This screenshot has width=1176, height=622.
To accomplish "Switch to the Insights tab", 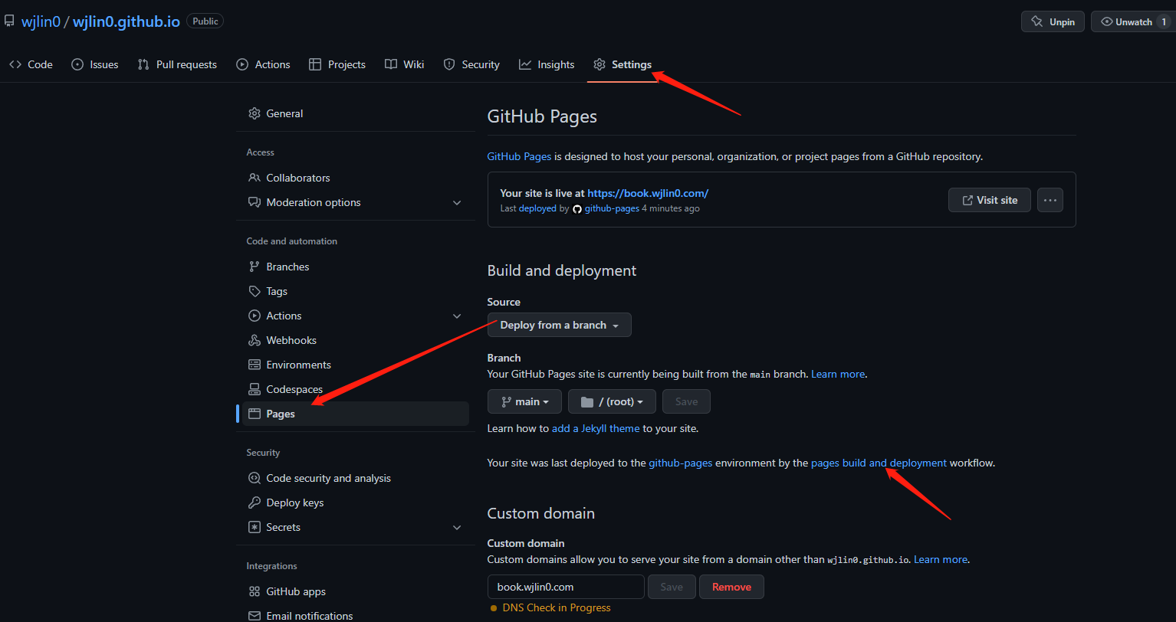I will click(x=547, y=64).
